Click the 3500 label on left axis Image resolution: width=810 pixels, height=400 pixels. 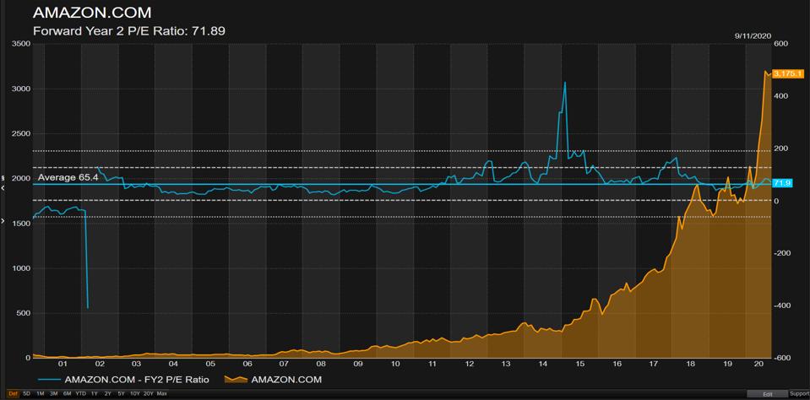click(19, 45)
